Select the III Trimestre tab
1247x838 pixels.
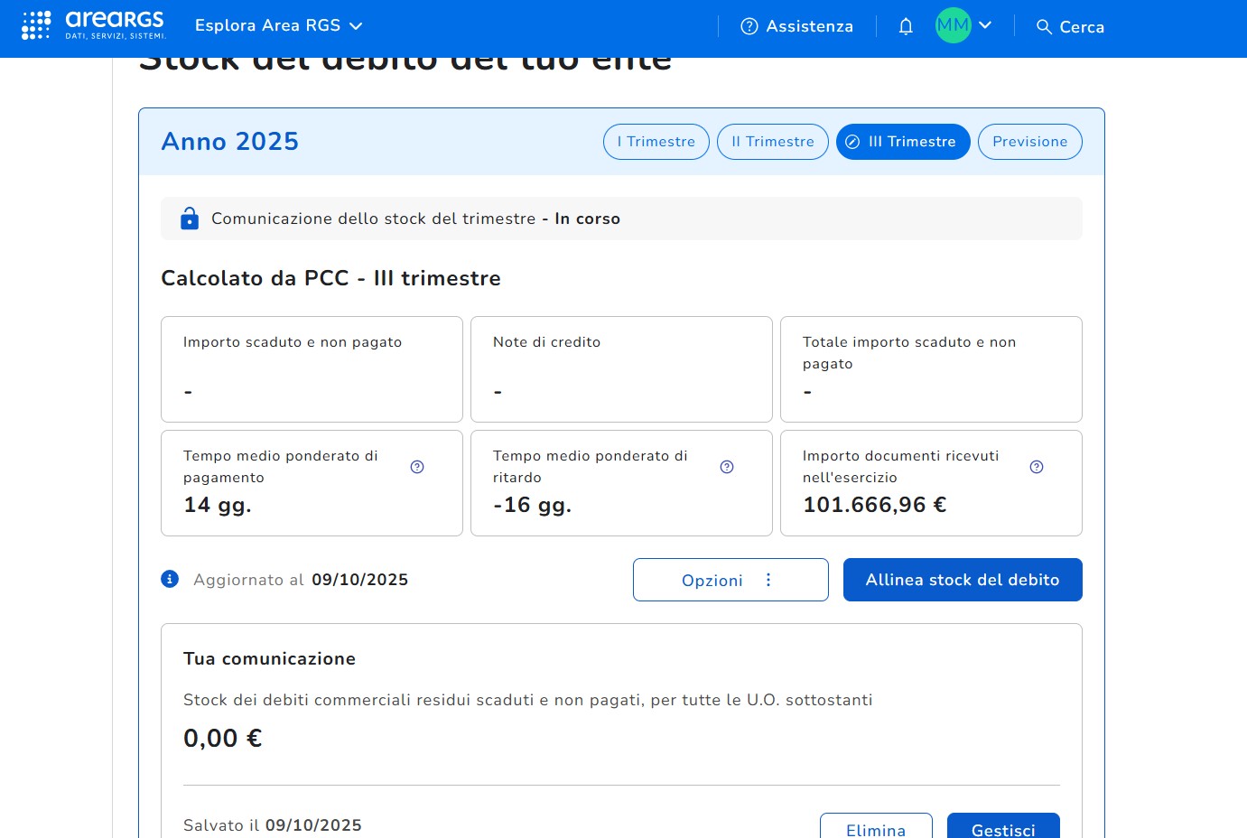pyautogui.click(x=903, y=142)
